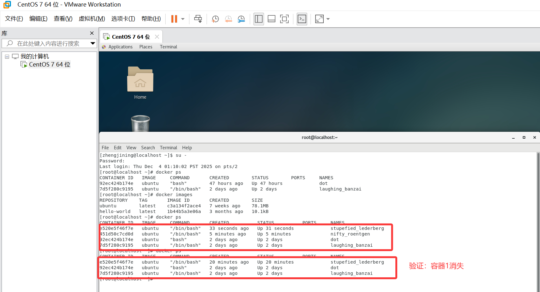
Task: Open Applications menu in guest OS
Action: point(121,47)
